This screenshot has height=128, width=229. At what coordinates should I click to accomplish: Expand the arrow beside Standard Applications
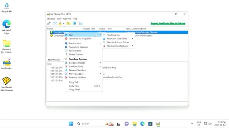[132, 46]
